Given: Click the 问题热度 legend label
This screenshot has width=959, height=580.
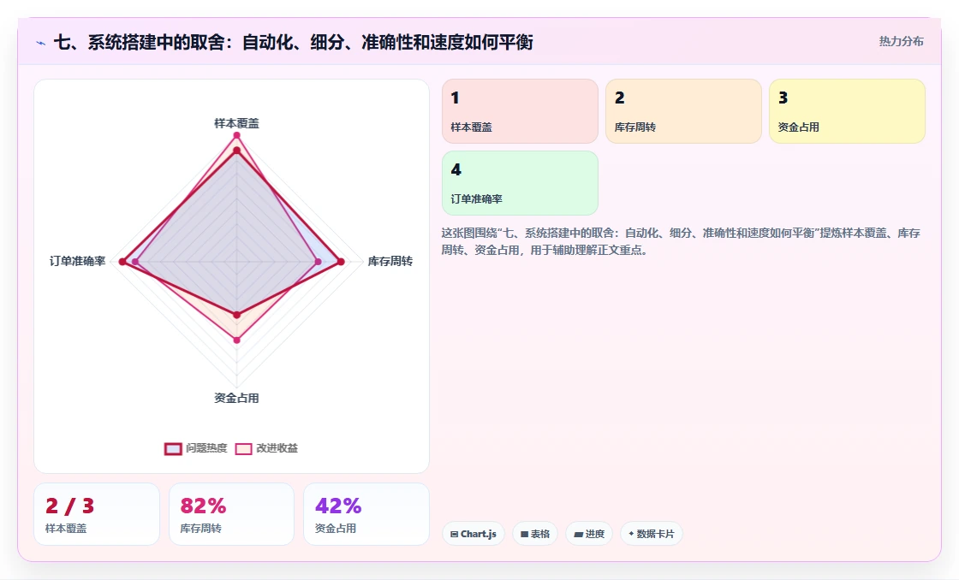Looking at the screenshot, I should pyautogui.click(x=206, y=448).
